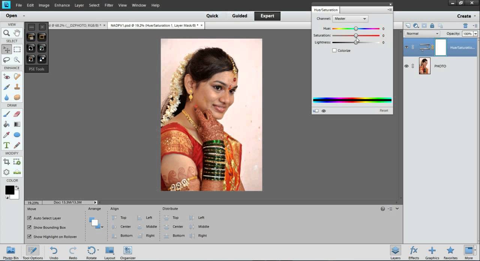Select the Eraser tool

(17, 114)
